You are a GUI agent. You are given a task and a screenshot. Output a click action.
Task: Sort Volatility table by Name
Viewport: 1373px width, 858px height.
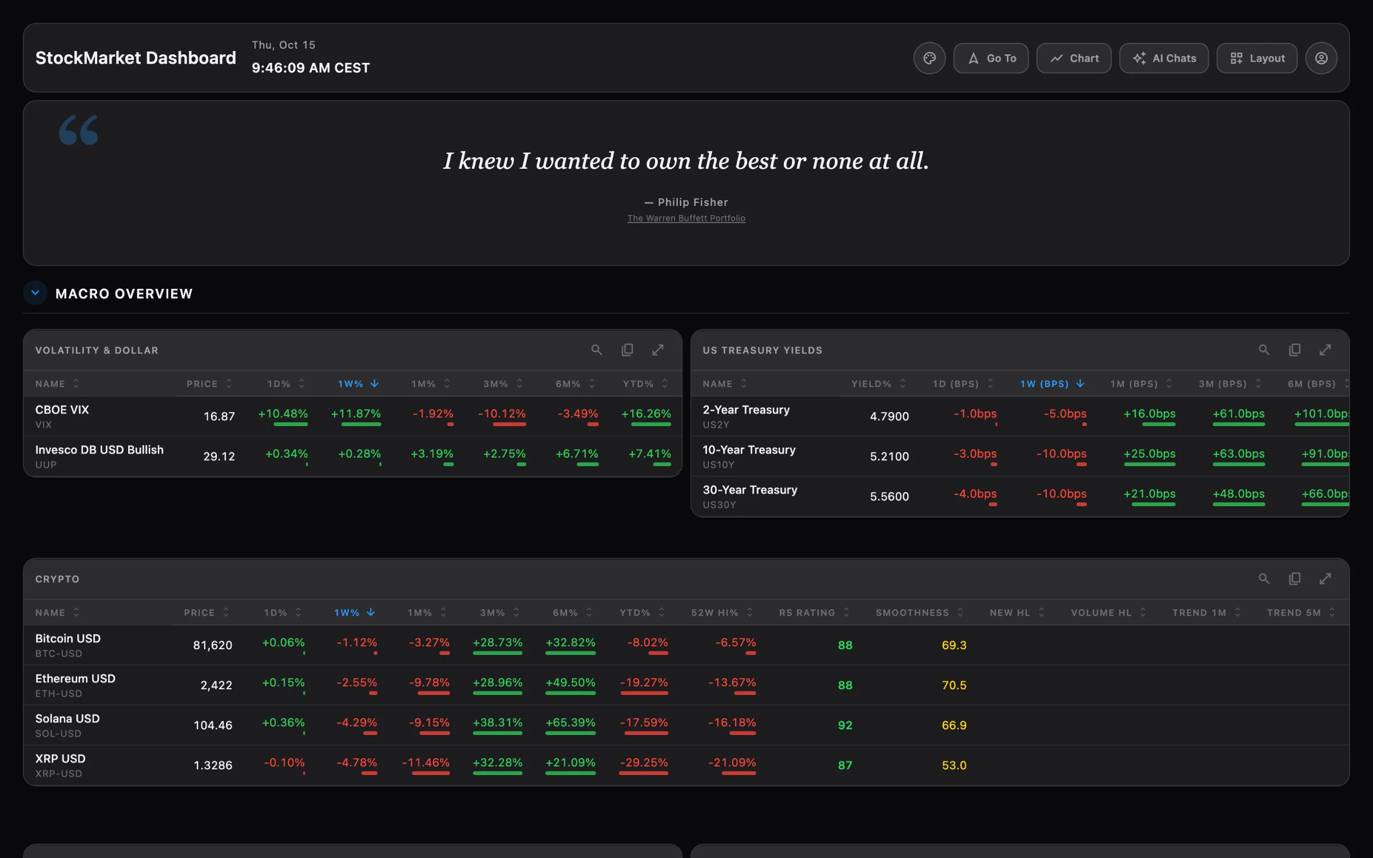(57, 384)
